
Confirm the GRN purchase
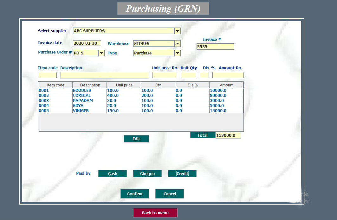pos(135,194)
